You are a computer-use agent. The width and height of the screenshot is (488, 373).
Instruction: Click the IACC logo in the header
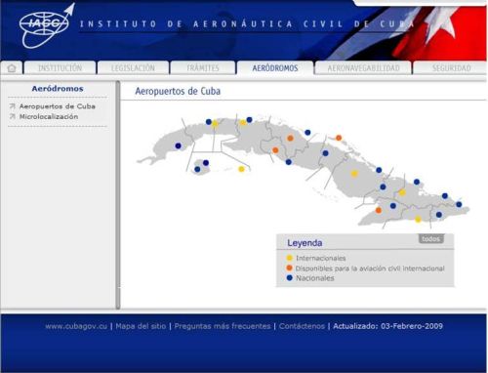click(47, 25)
